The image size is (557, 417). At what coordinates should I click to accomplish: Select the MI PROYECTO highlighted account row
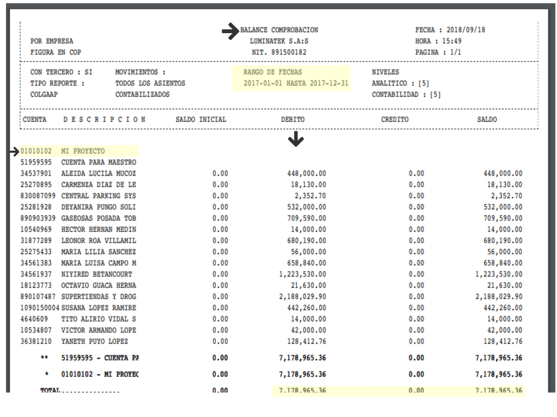point(83,151)
